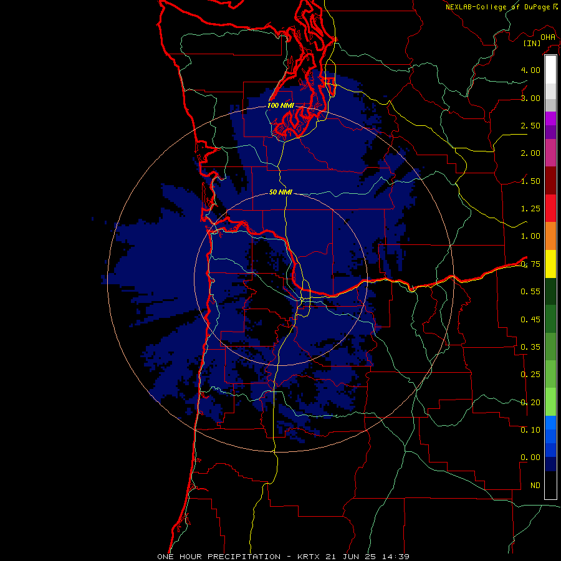Viewport: 561px width, 561px height.
Task: Pick the white swatch in the legend
Action: click(550, 70)
